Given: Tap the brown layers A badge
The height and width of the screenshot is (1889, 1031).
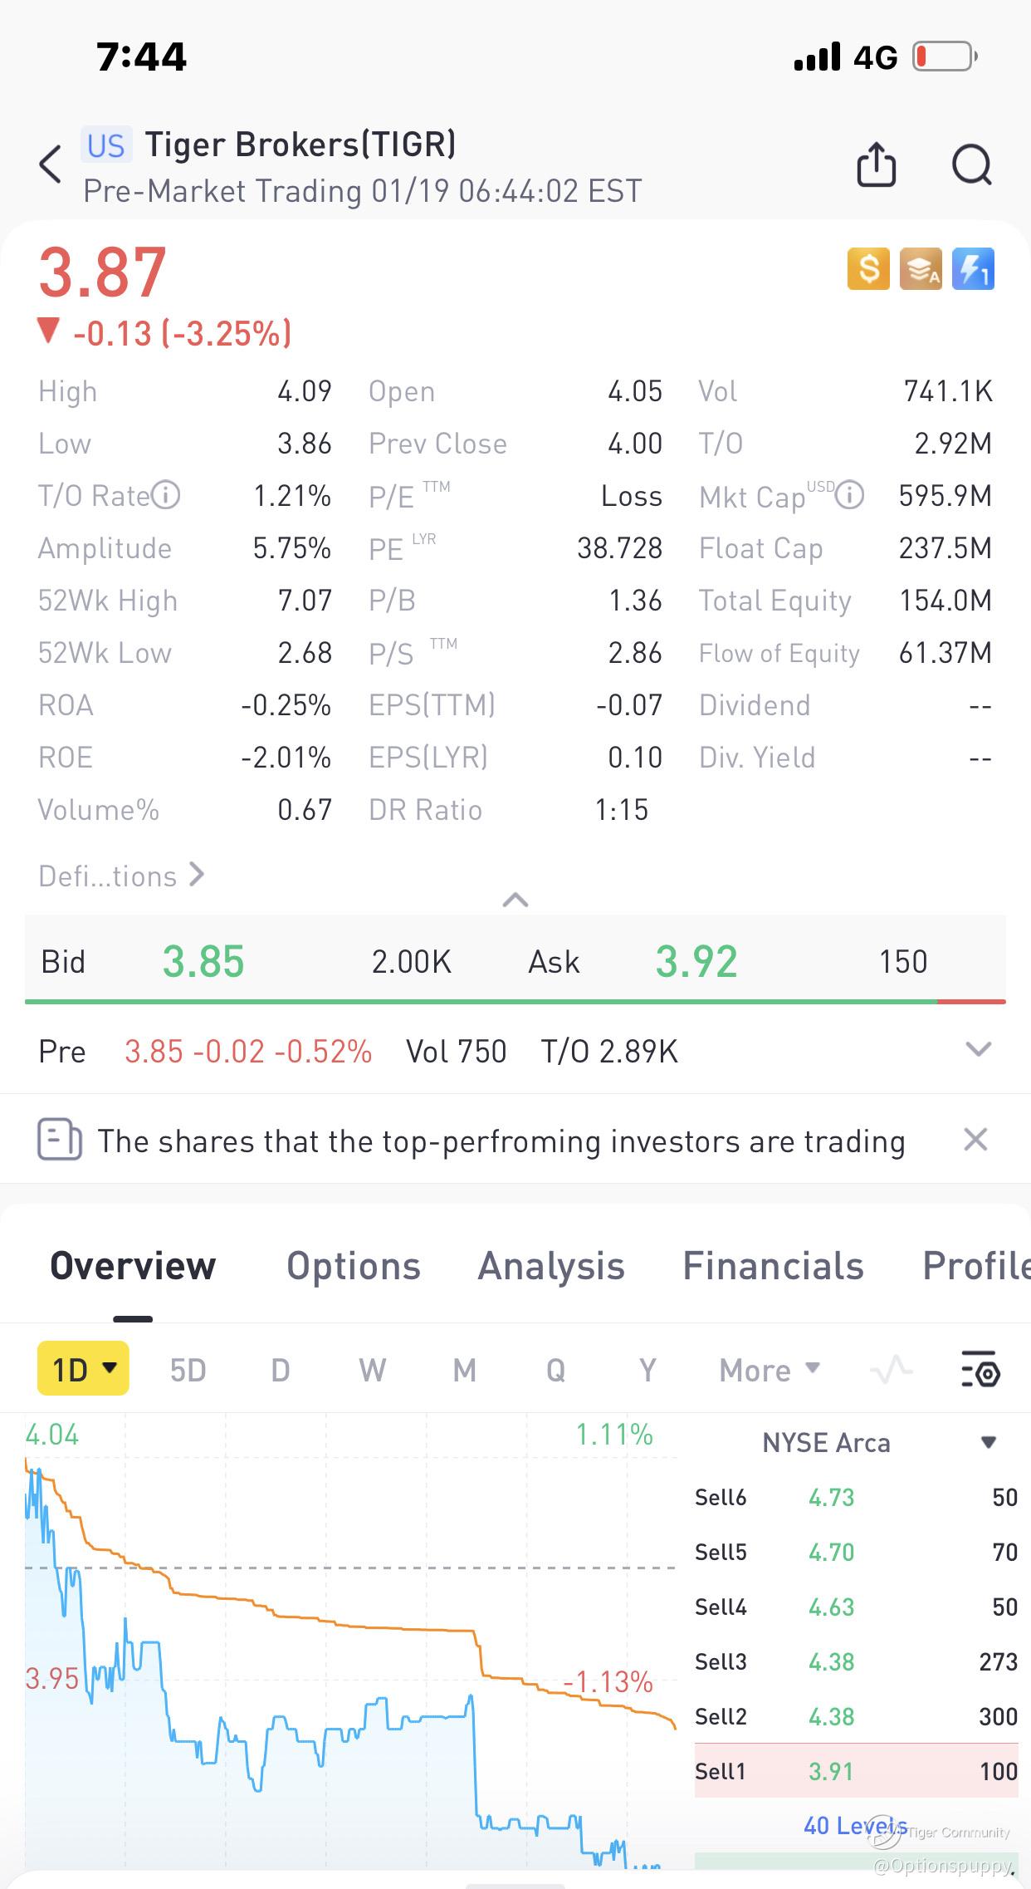Looking at the screenshot, I should click(x=921, y=269).
